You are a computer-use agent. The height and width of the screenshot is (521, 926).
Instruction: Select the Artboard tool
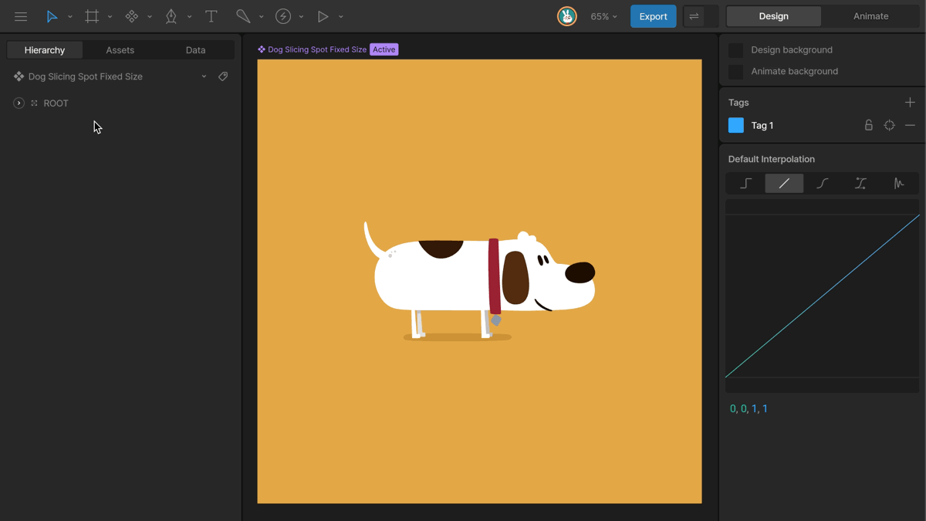[x=92, y=16]
